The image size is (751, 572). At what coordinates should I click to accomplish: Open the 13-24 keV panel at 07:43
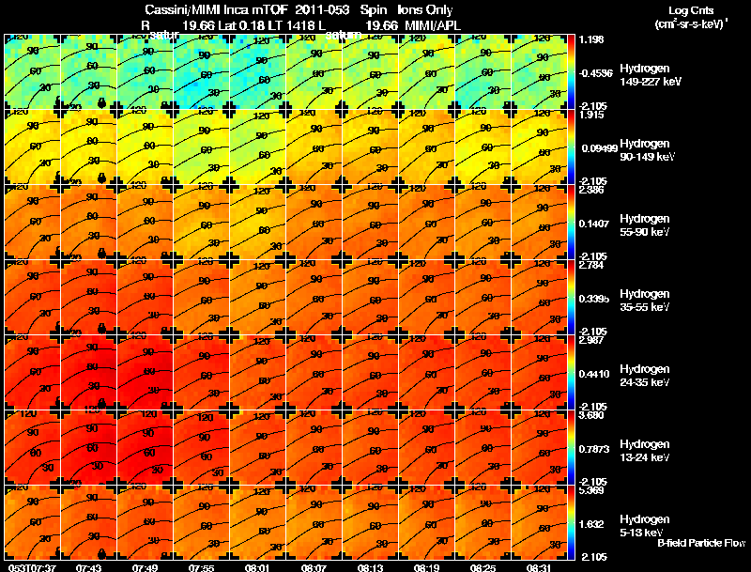(x=88, y=448)
